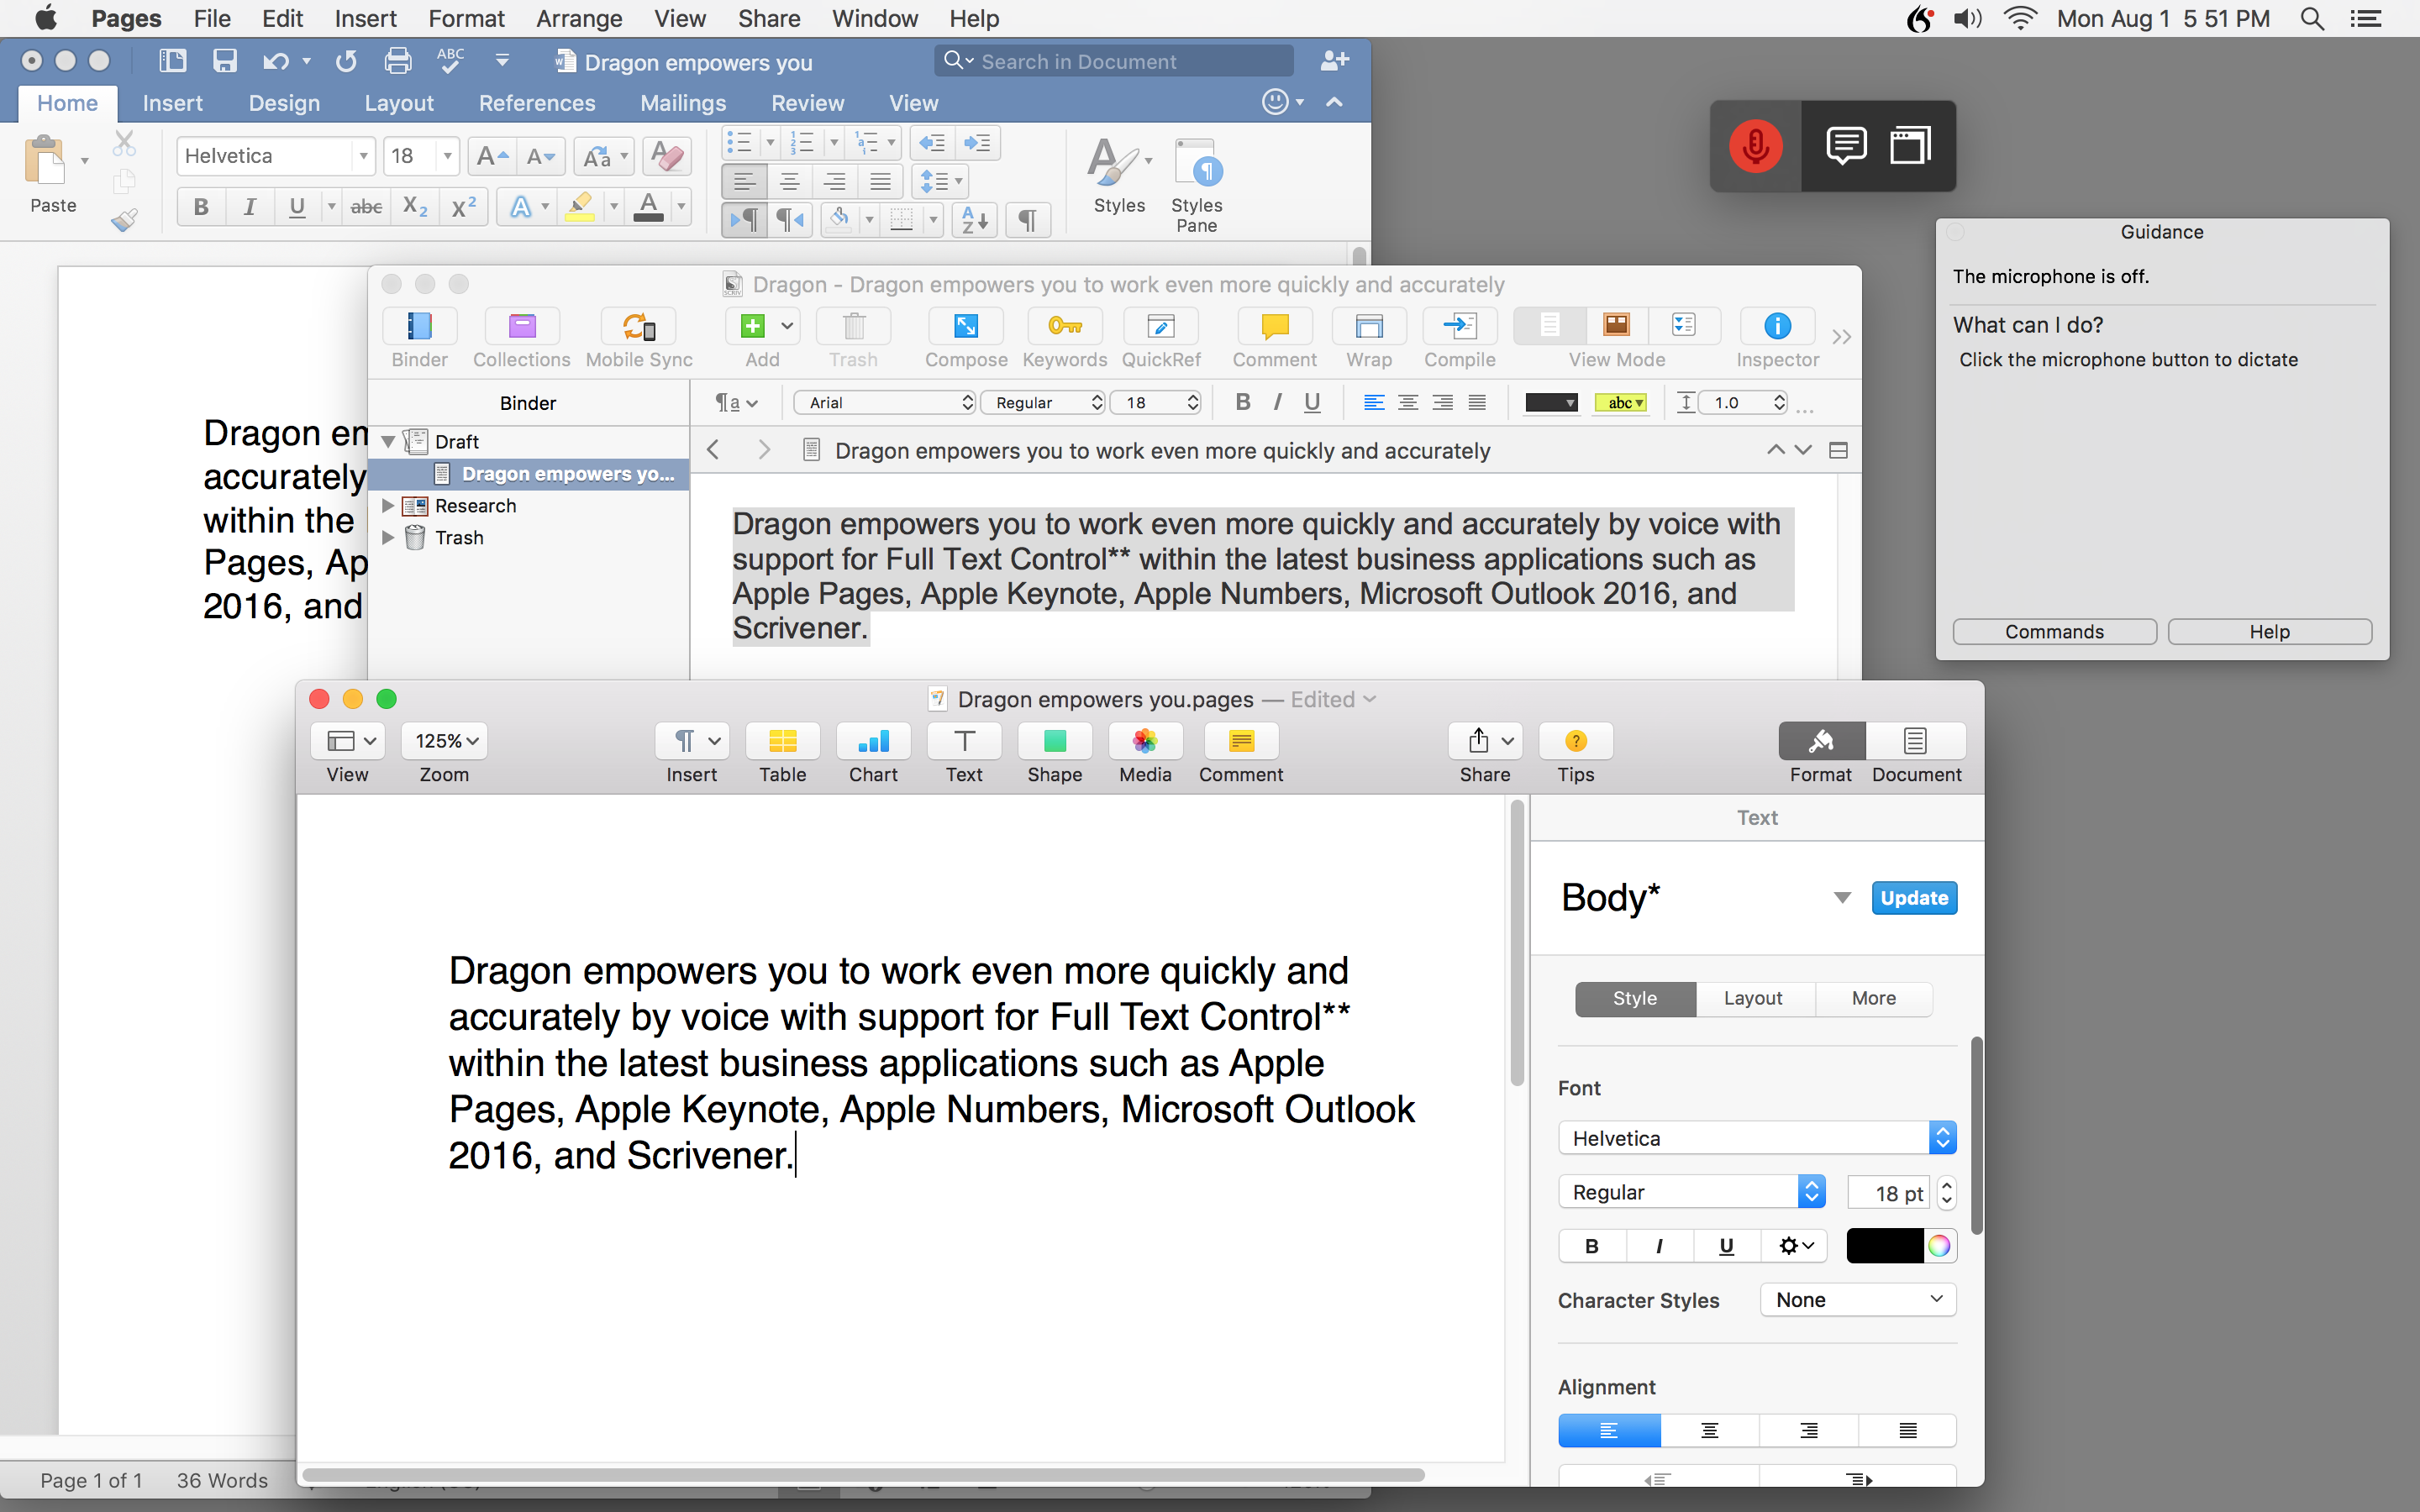The width and height of the screenshot is (2420, 1512).
Task: Select justify alignment in Pages sidebar
Action: (x=1907, y=1431)
